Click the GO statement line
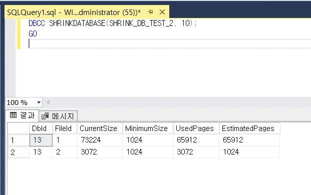The width and height of the screenshot is (311, 195). (33, 33)
